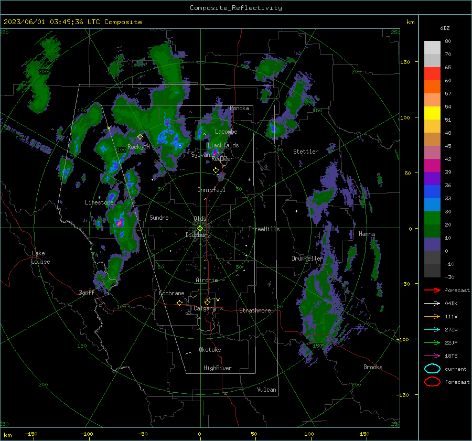Click the 80 dBZ legend value
472x441 pixels.
click(x=448, y=41)
